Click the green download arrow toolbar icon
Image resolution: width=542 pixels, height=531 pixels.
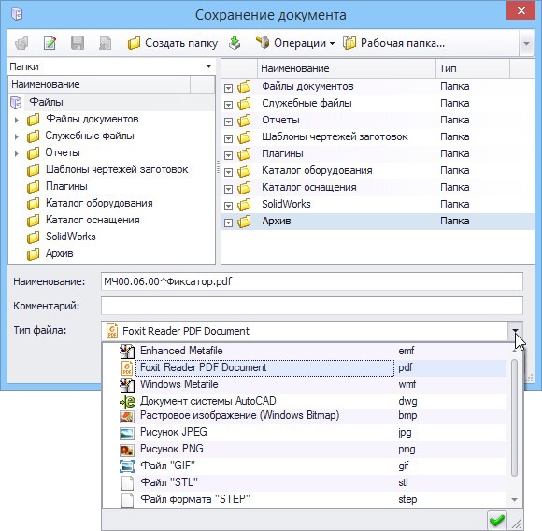pos(235,43)
